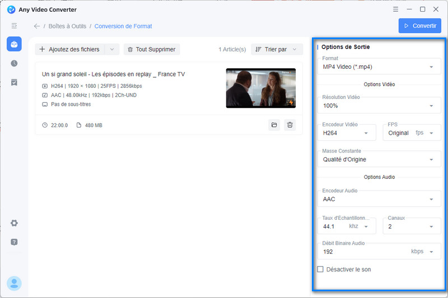Click the Tout Supprimer button
The image size is (448, 298).
click(152, 49)
